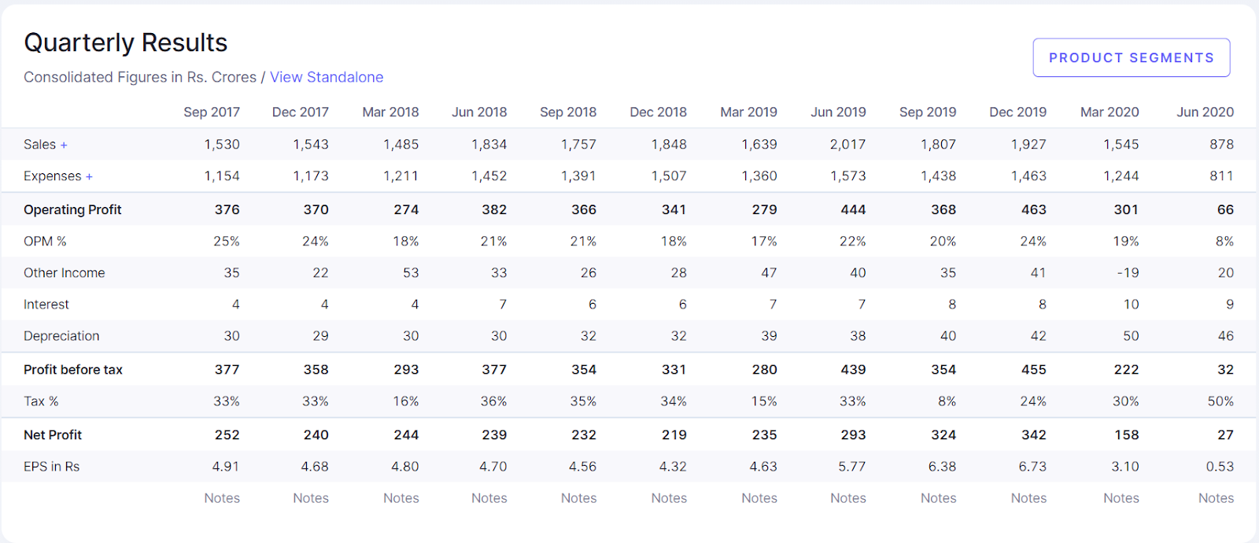Expand the Sales row plus icon
The image size is (1259, 543).
(64, 146)
